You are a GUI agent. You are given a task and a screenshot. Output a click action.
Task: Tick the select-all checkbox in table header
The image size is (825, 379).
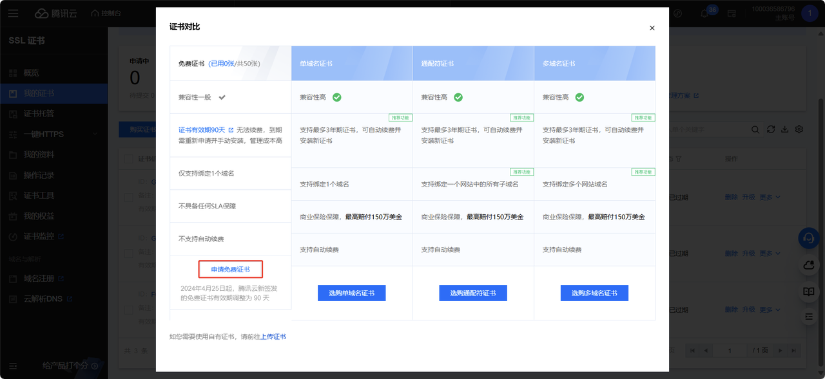[x=128, y=159]
